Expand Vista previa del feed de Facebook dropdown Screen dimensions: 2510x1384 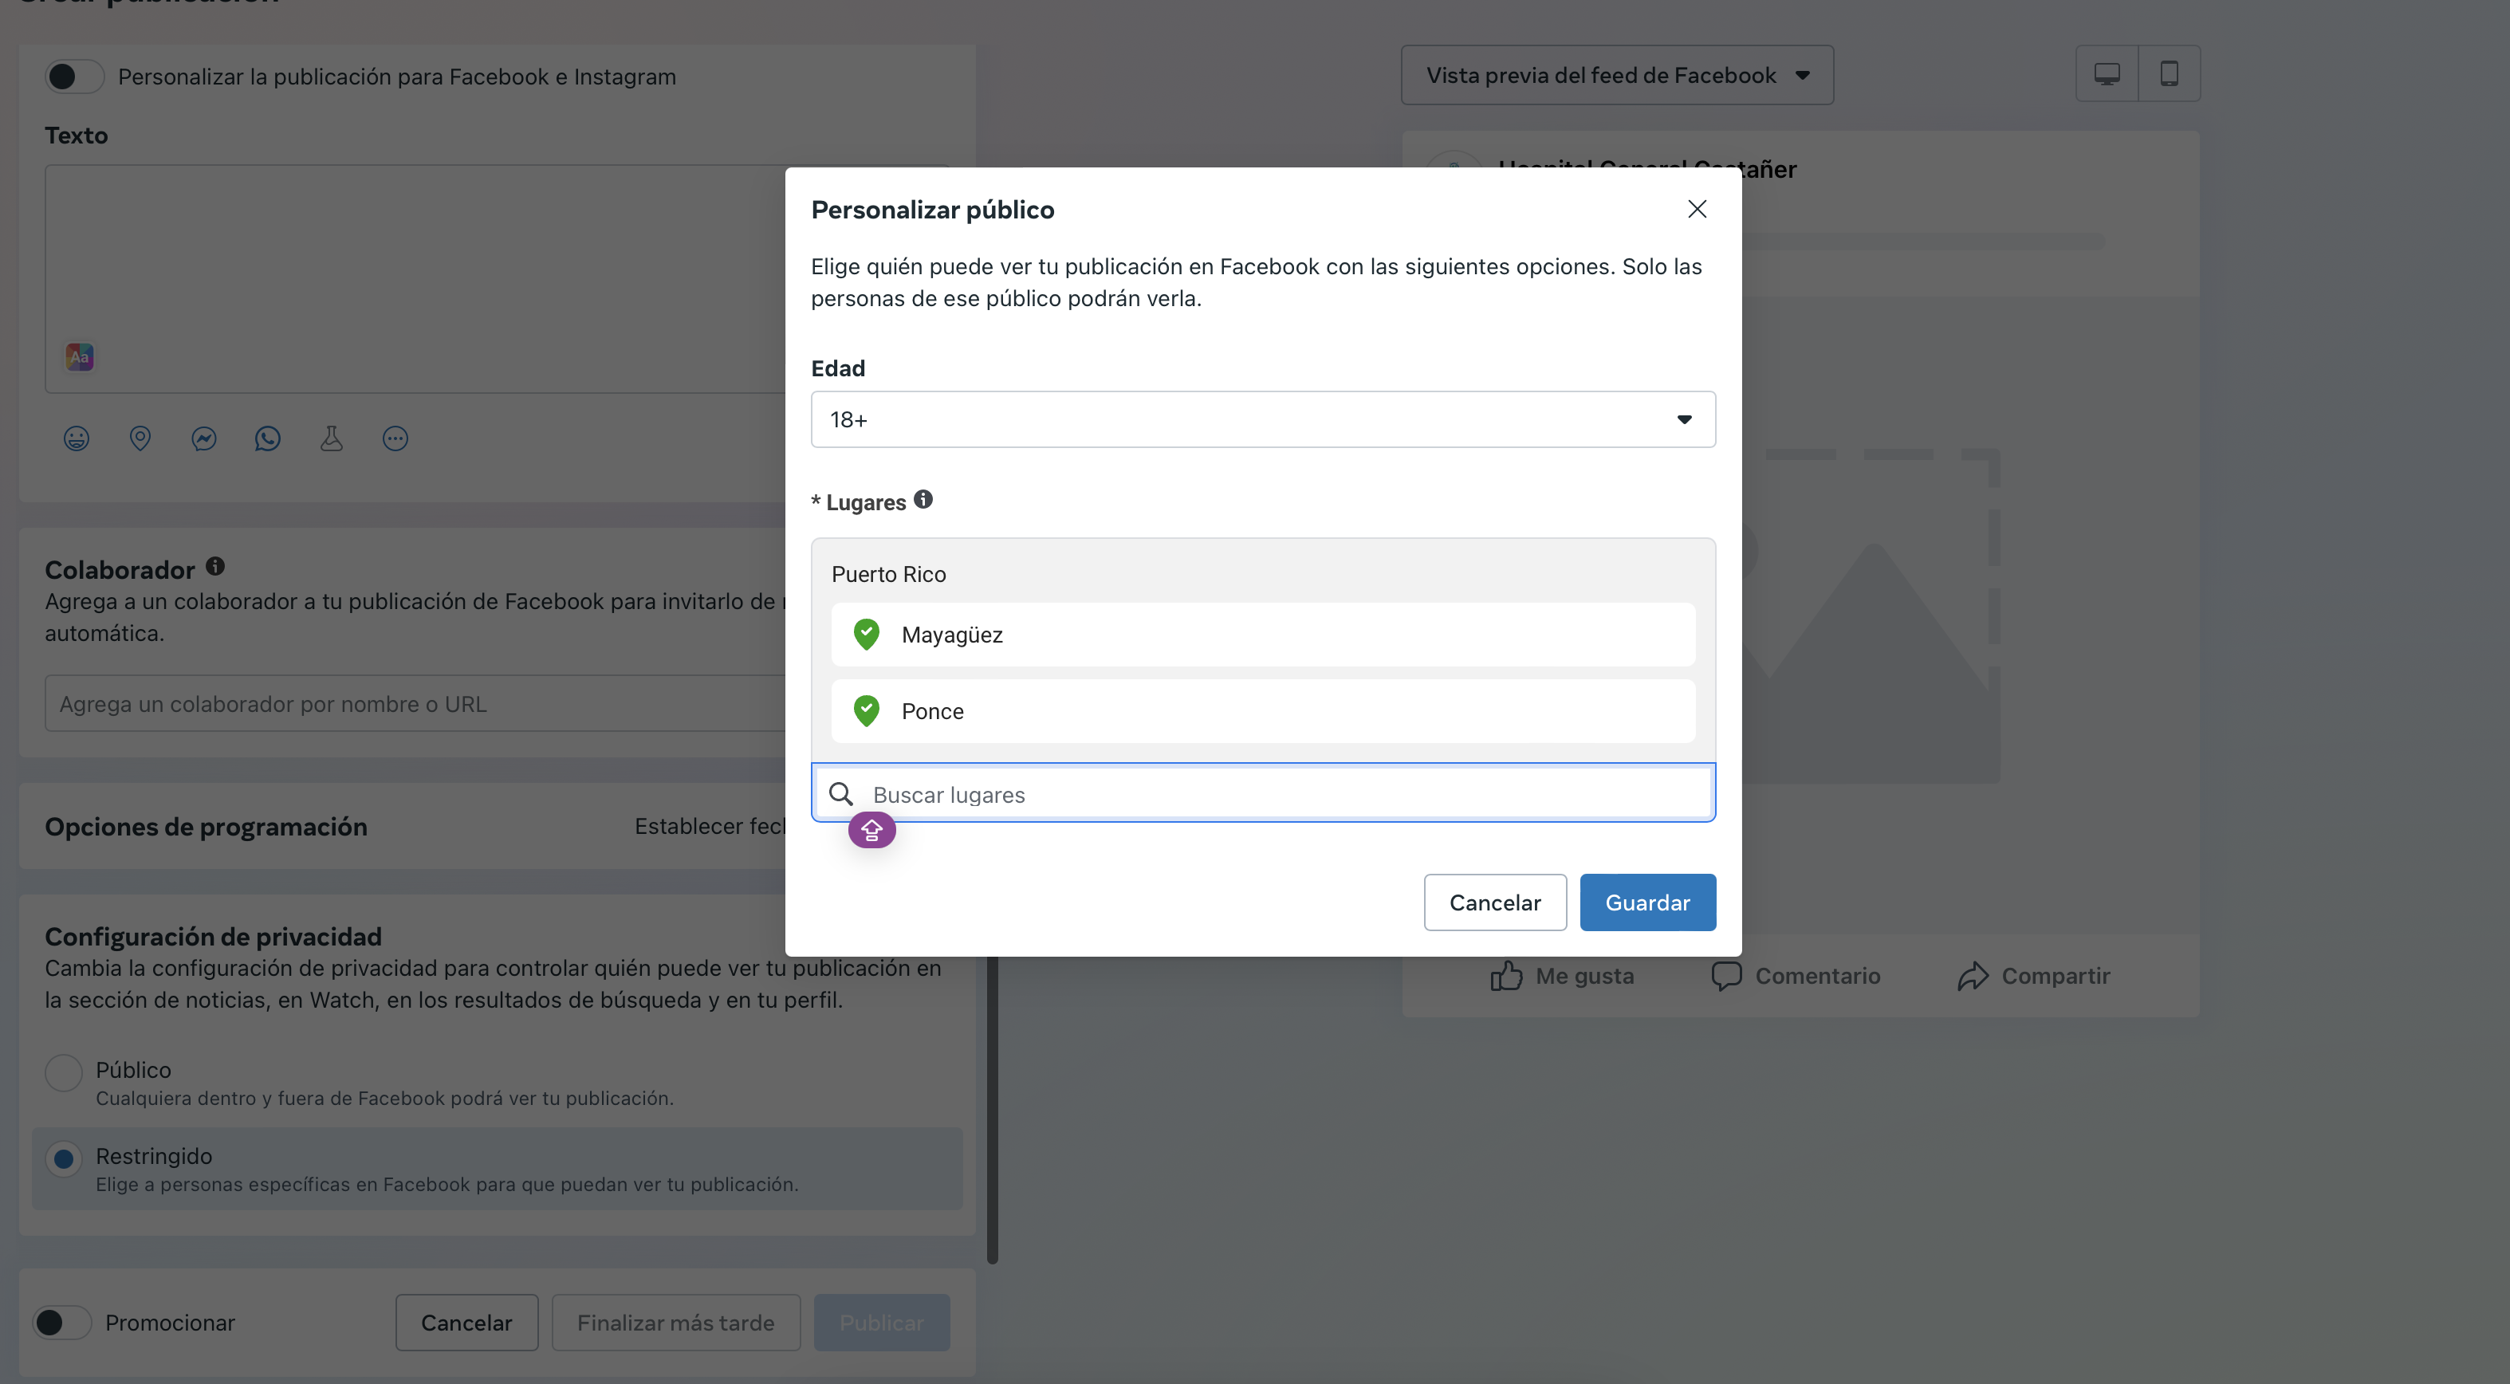tap(1616, 75)
